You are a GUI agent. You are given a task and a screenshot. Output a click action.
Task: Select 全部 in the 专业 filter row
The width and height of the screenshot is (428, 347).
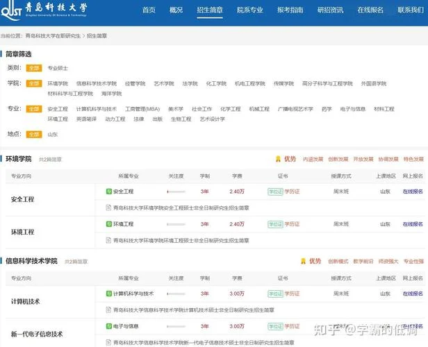point(34,109)
